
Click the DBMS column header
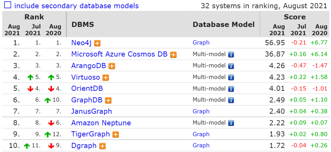point(83,25)
